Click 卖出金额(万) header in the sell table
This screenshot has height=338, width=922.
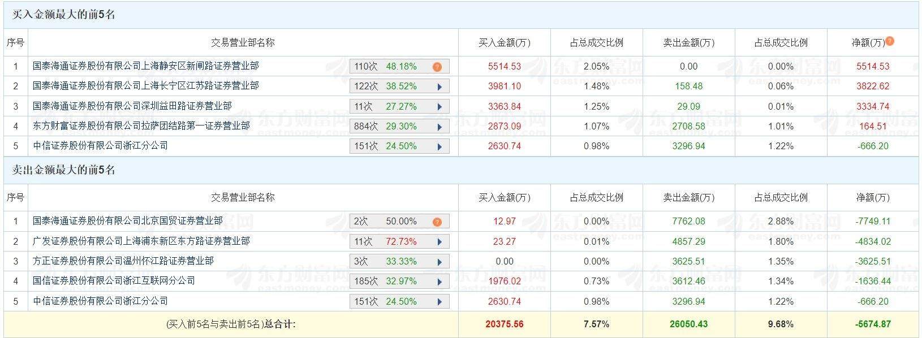coord(688,197)
